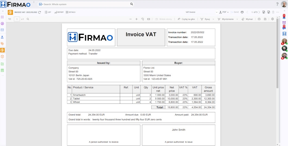Rotate the document with the rotate icon
This screenshot has height=146, width=288.
[142, 19]
